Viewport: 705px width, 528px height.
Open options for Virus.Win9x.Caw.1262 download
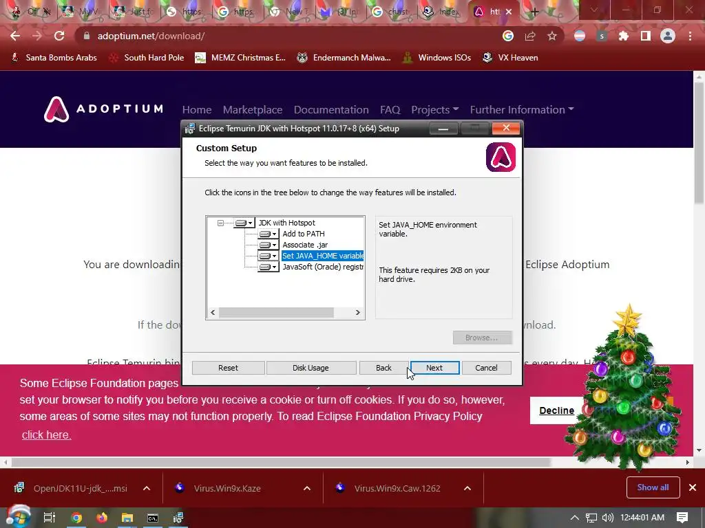[x=467, y=488]
